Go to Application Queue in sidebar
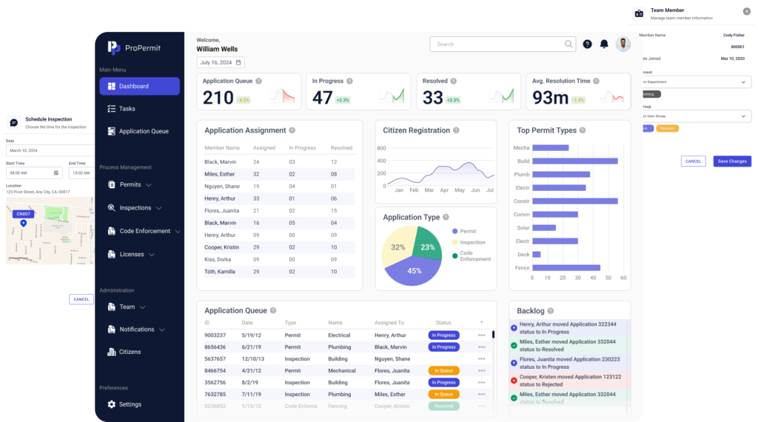This screenshot has width=758, height=422. tap(144, 131)
